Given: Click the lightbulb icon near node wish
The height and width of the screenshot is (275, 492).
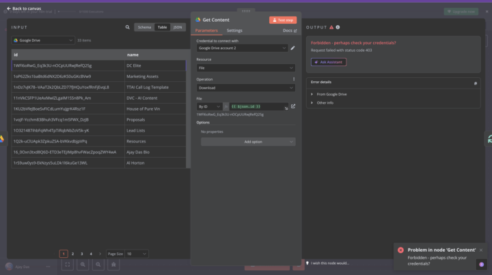Looking at the screenshot, I should 307,263.
